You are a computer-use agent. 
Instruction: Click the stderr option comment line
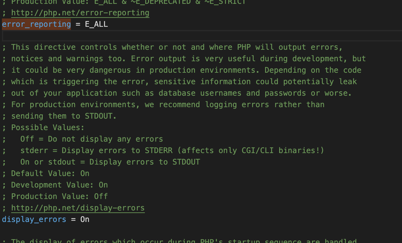point(163,151)
